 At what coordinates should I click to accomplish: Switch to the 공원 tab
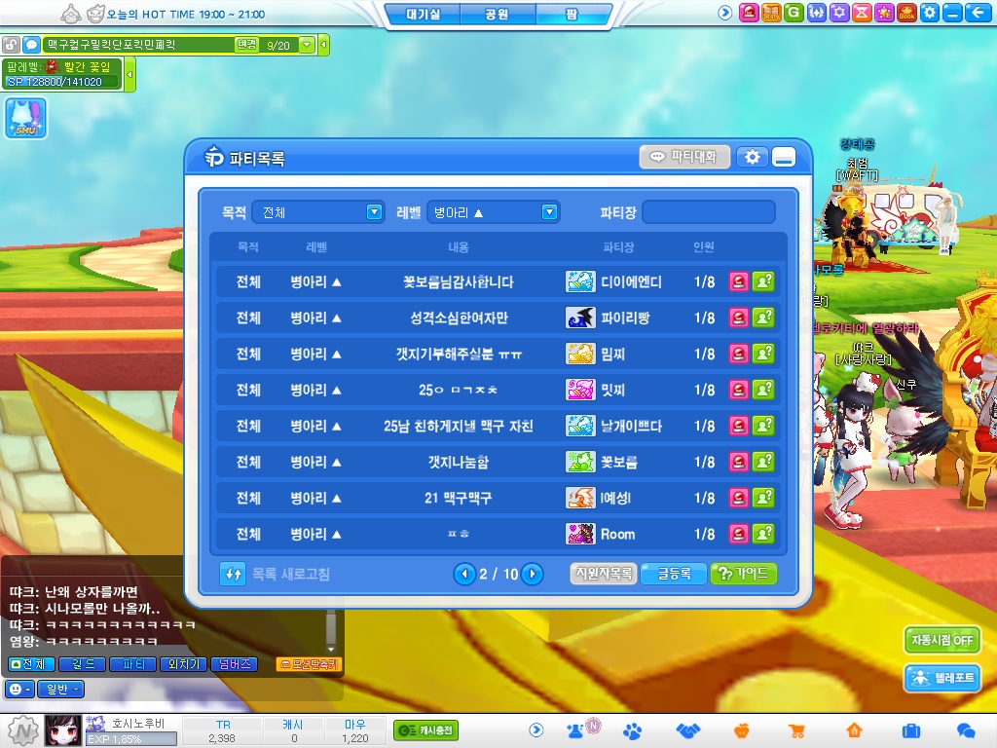(x=498, y=15)
